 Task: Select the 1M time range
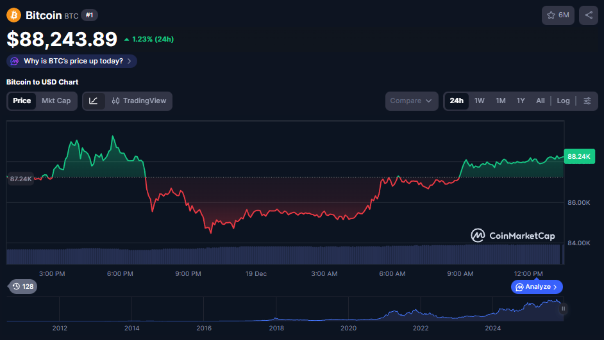(500, 101)
